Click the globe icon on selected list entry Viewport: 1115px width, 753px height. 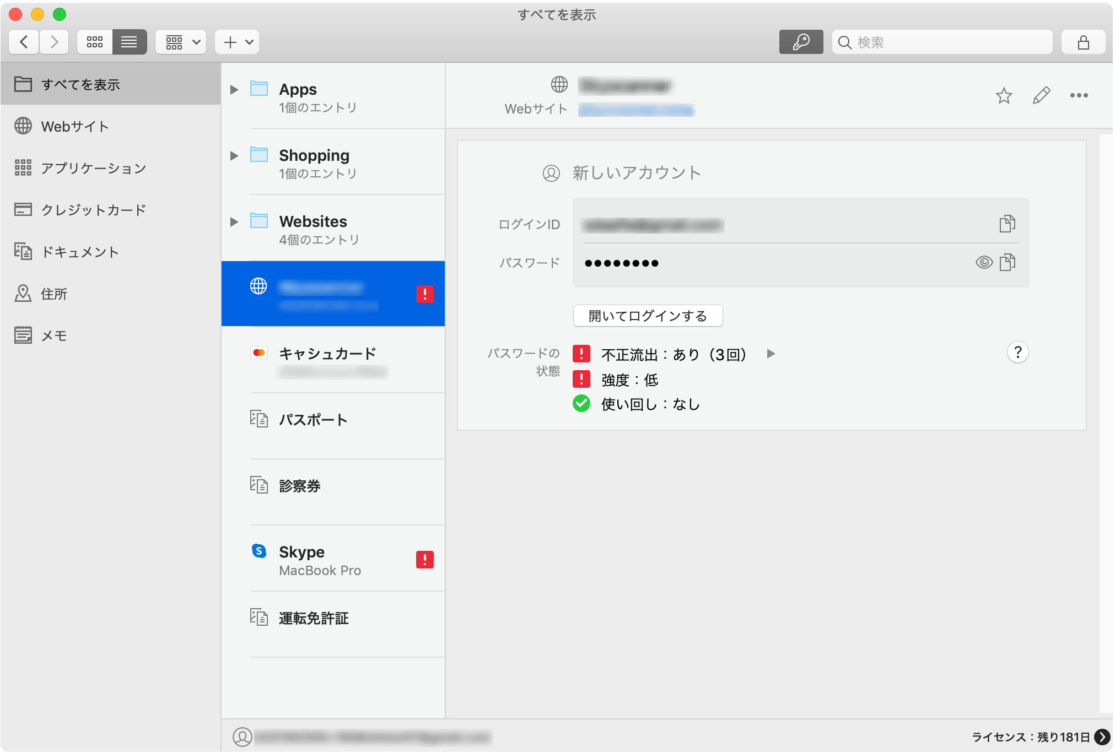click(x=258, y=286)
